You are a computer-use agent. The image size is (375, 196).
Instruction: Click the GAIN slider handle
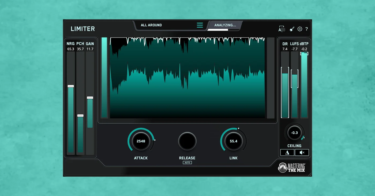click(x=90, y=98)
